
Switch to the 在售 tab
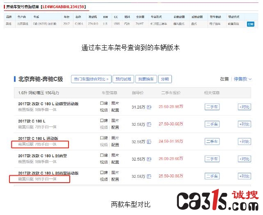[x=224, y=79]
